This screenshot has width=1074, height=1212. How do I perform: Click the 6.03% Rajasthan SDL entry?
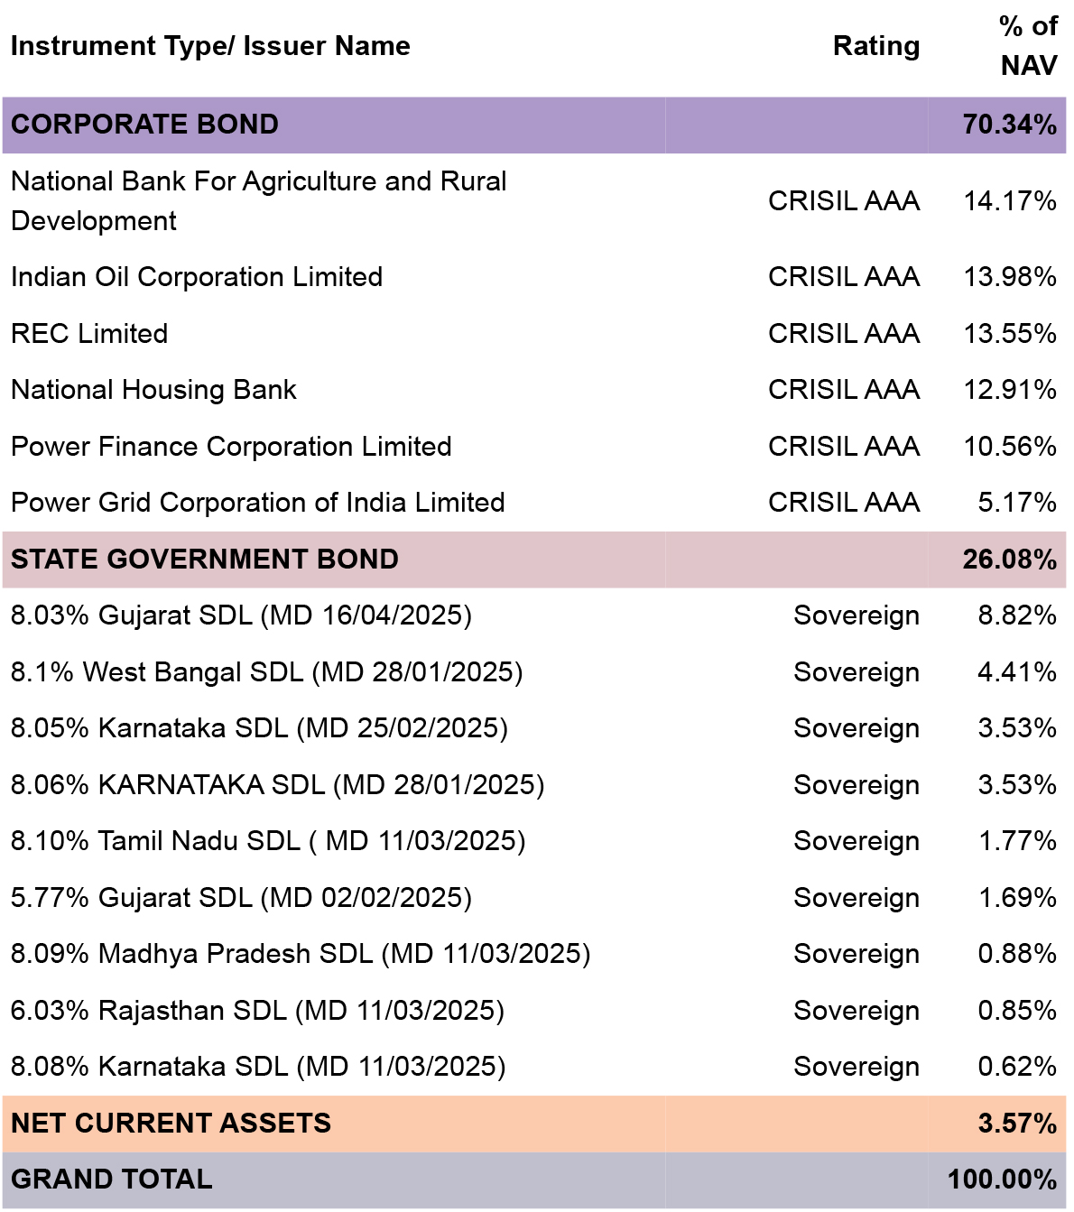point(257,1011)
